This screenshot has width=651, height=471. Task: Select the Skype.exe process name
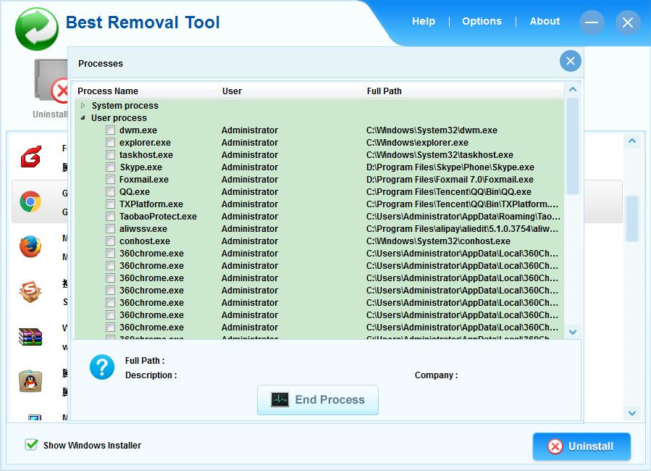click(140, 167)
